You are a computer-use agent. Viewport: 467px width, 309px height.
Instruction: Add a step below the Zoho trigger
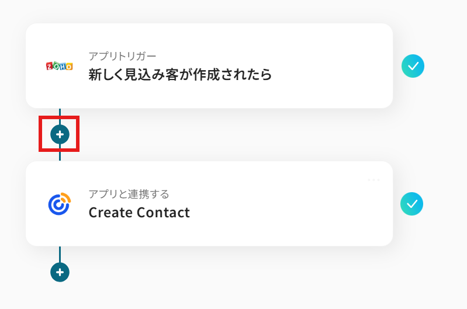coord(60,134)
